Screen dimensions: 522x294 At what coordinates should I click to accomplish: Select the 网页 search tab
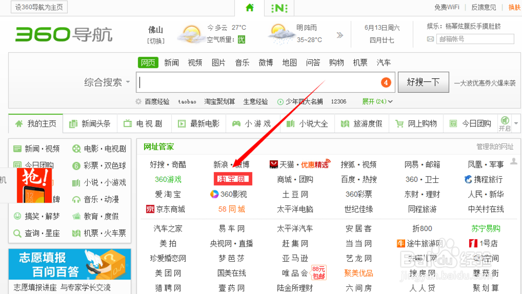tap(148, 63)
